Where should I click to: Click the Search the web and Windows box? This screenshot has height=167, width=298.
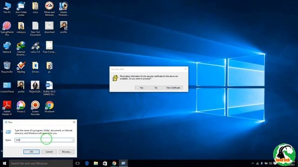click(41, 163)
